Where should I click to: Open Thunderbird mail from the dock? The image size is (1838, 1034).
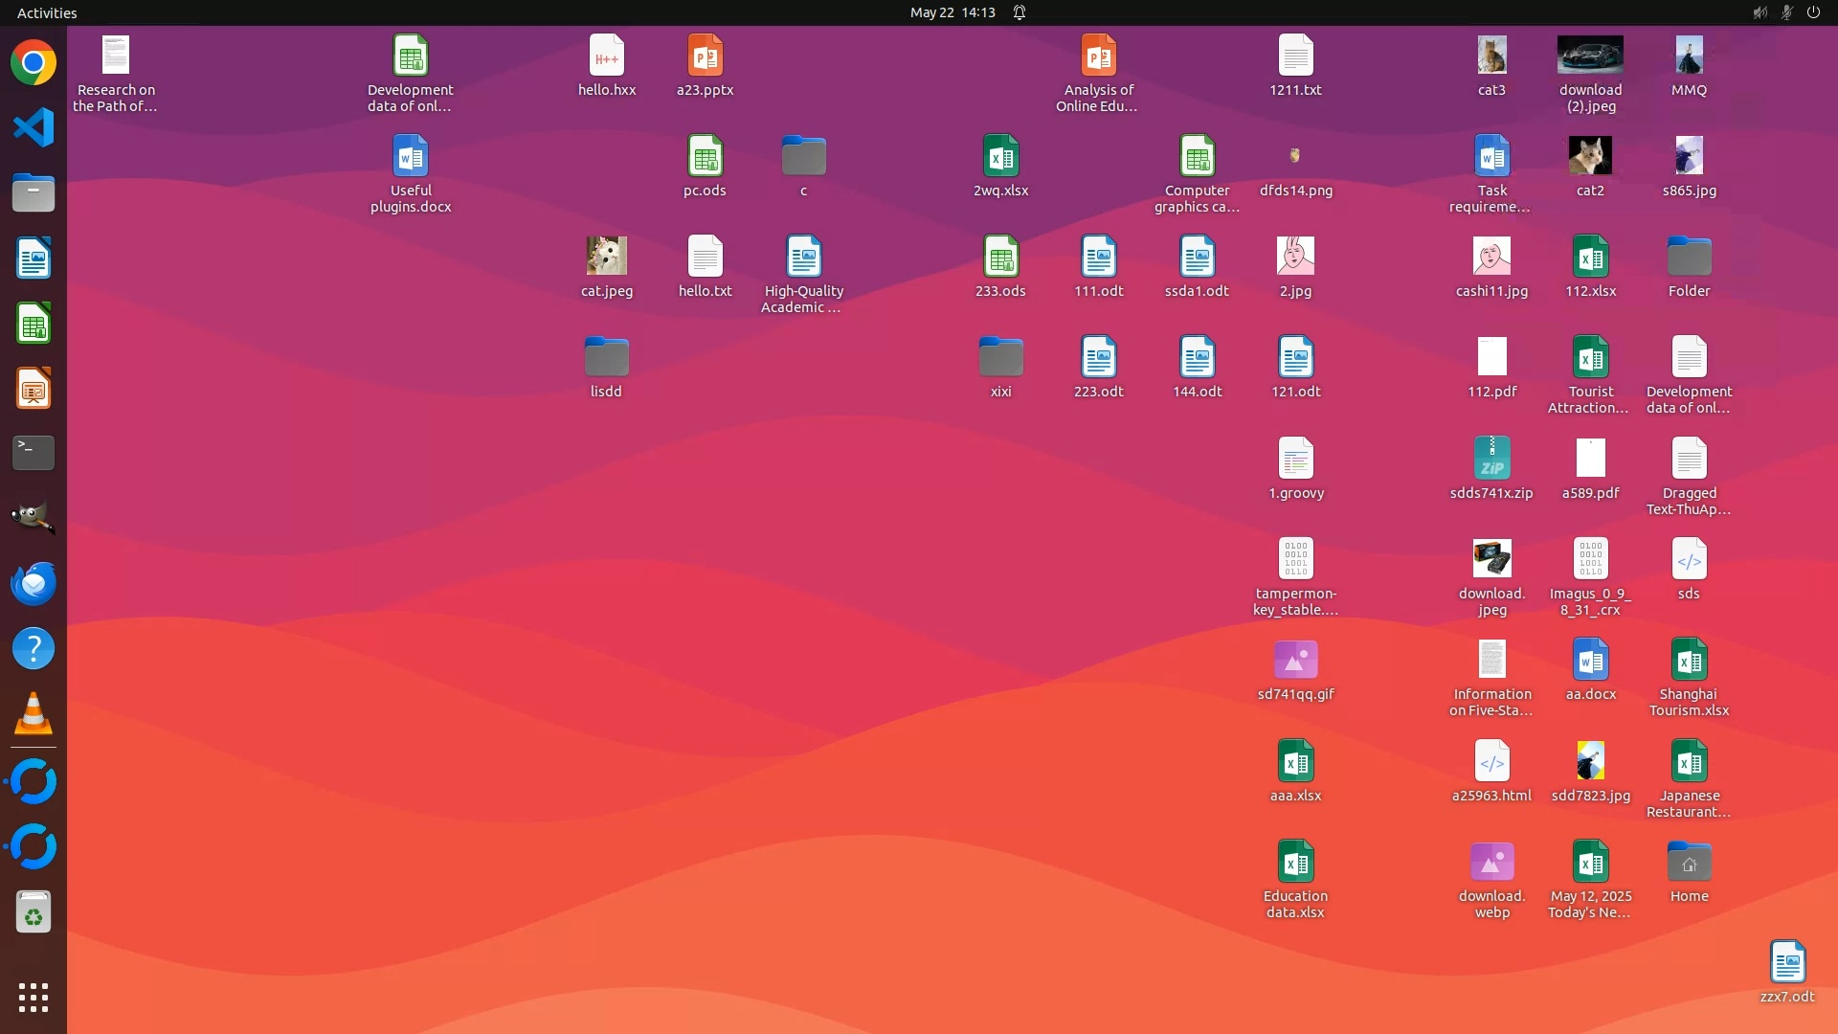point(34,583)
